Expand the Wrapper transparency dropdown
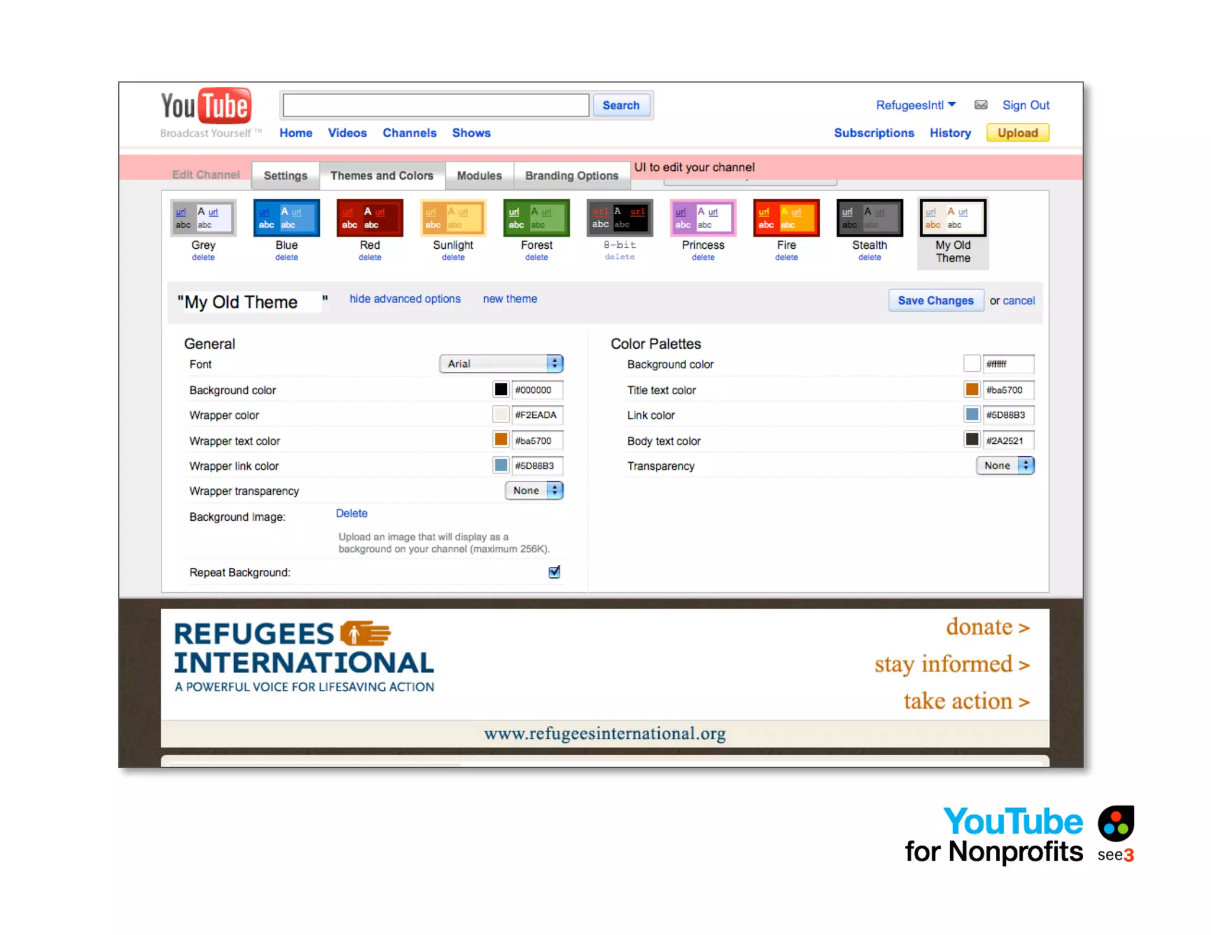 click(534, 491)
